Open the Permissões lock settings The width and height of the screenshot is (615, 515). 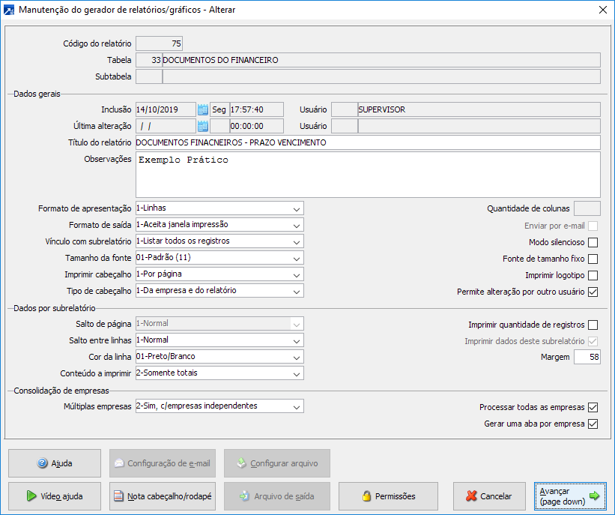(389, 496)
